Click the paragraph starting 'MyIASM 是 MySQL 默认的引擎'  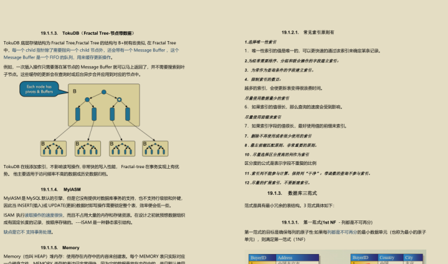(93, 202)
